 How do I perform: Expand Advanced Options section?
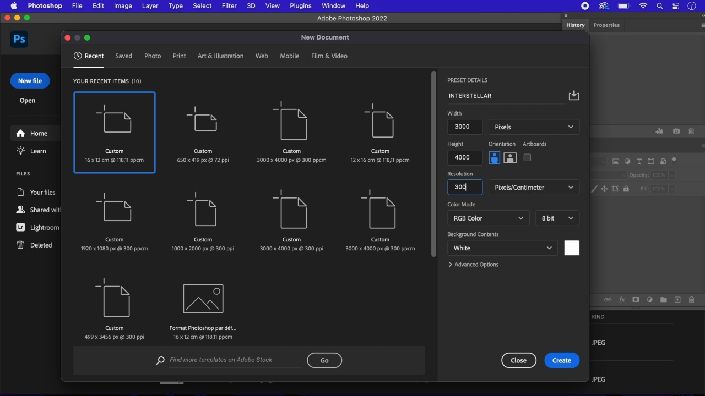click(473, 265)
